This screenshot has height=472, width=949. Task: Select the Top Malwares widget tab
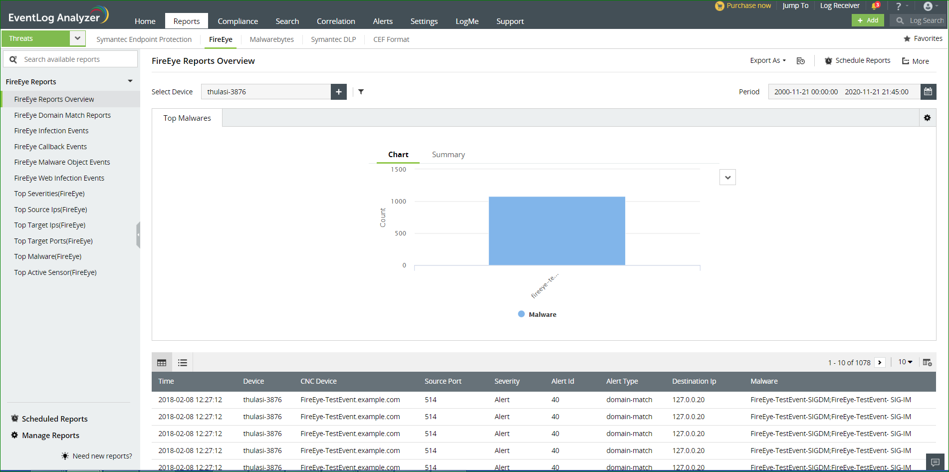[x=187, y=118]
